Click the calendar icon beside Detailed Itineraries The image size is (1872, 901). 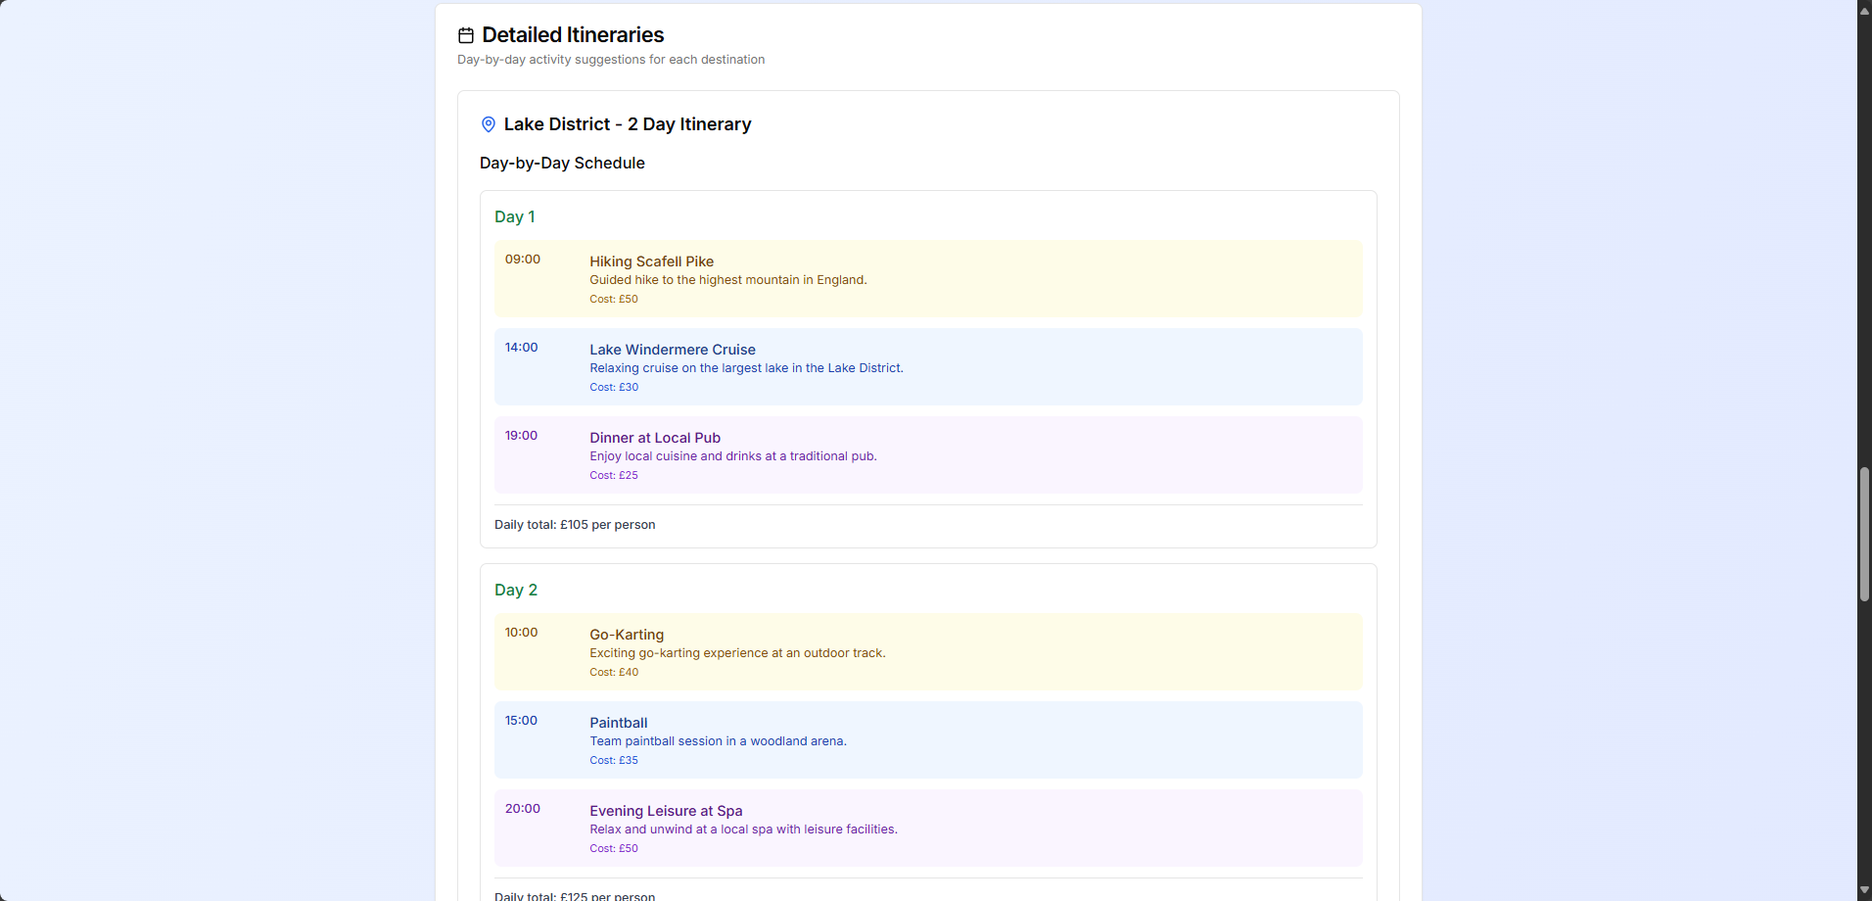[x=466, y=34]
